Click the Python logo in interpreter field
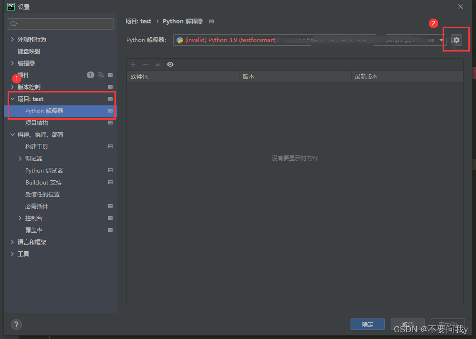Screen dimensions: 476x339 tap(180, 40)
